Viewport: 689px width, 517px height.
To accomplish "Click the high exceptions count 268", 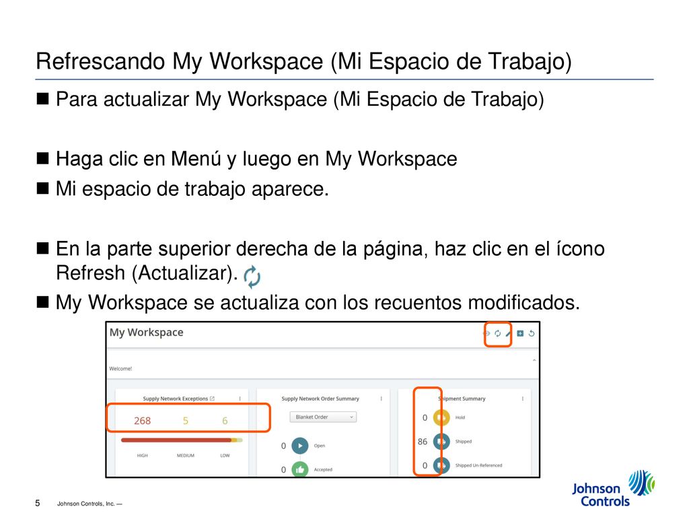I will (x=143, y=421).
